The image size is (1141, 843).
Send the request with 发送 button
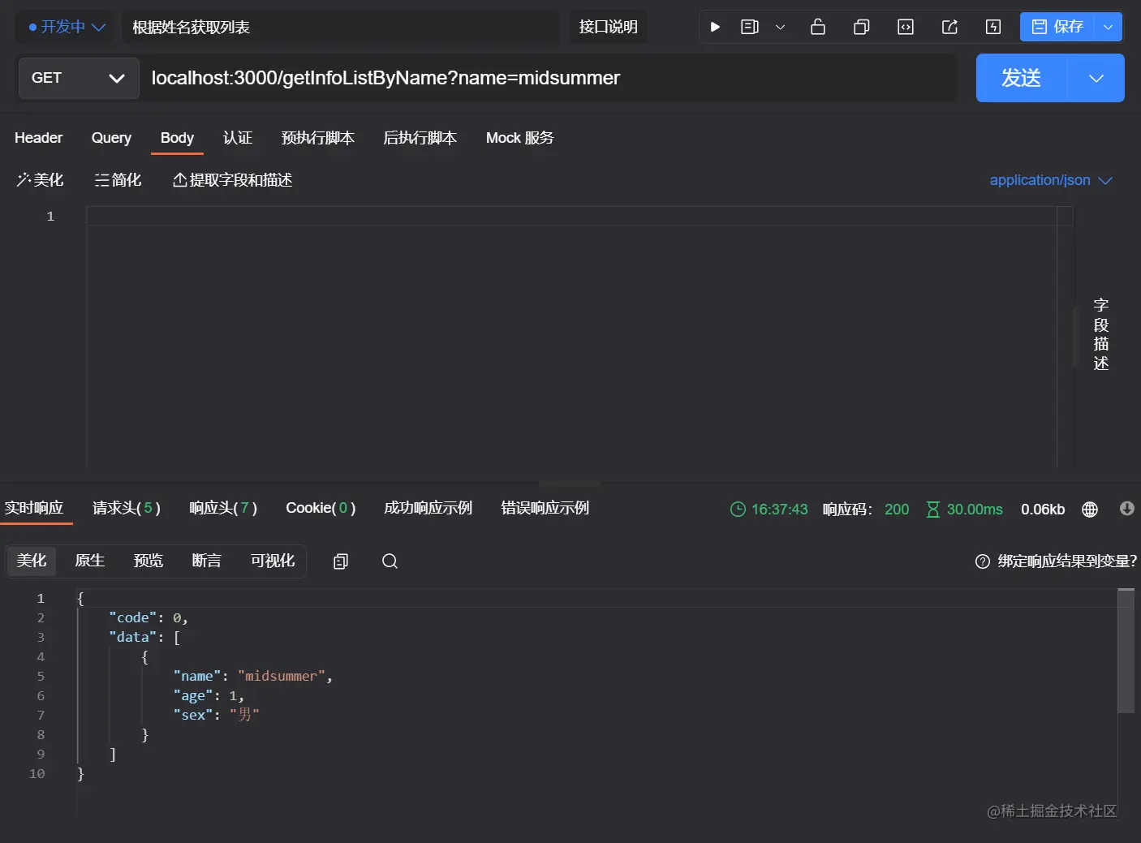1021,78
